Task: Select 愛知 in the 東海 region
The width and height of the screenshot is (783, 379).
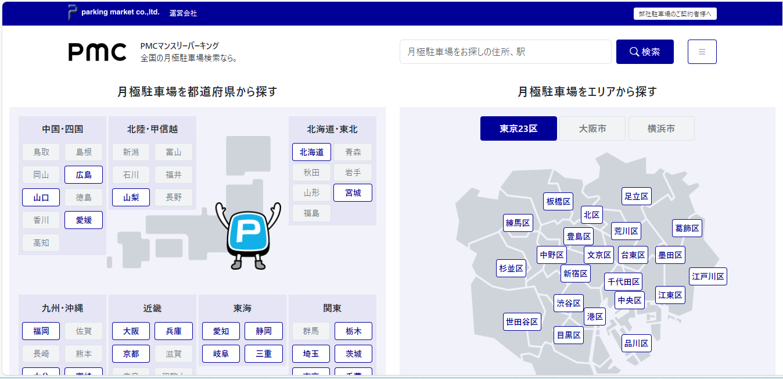Action: 221,331
